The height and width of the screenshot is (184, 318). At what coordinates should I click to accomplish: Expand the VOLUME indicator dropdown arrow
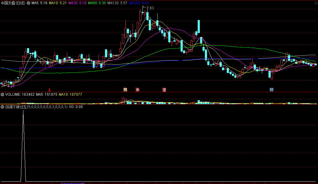click(2, 95)
